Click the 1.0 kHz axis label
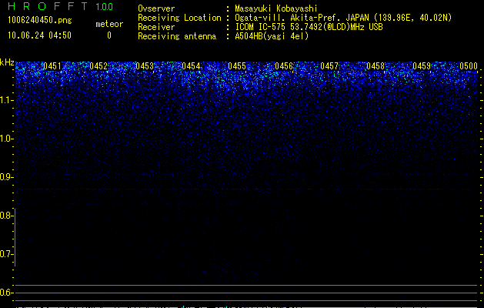Screen dimensions: 484x308 [7, 139]
